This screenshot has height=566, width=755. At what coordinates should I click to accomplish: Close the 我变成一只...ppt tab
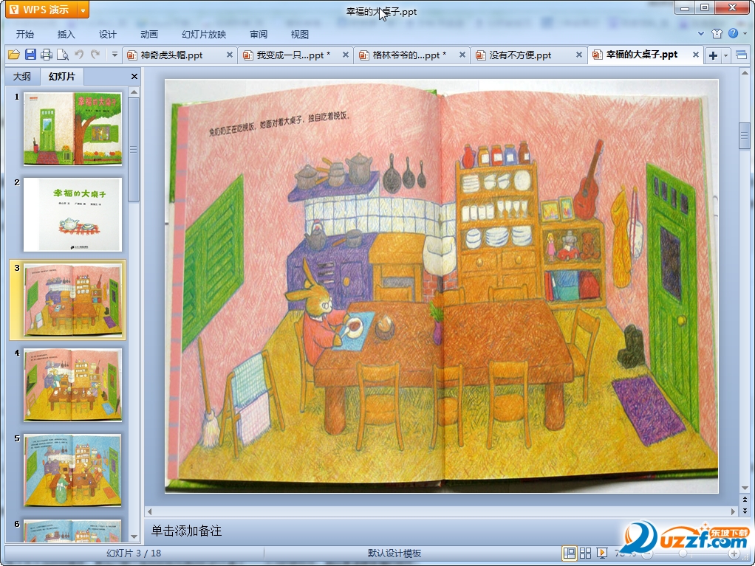click(345, 55)
